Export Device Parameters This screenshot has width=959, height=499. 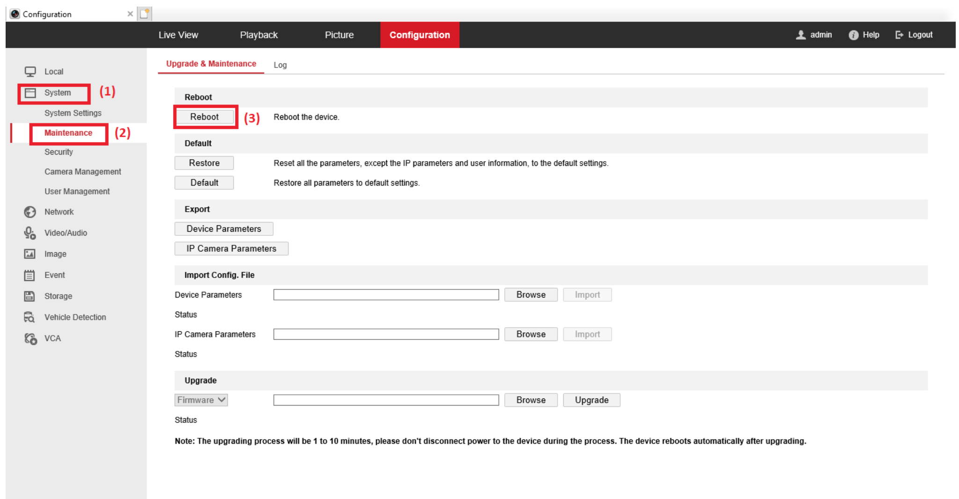[x=224, y=229]
